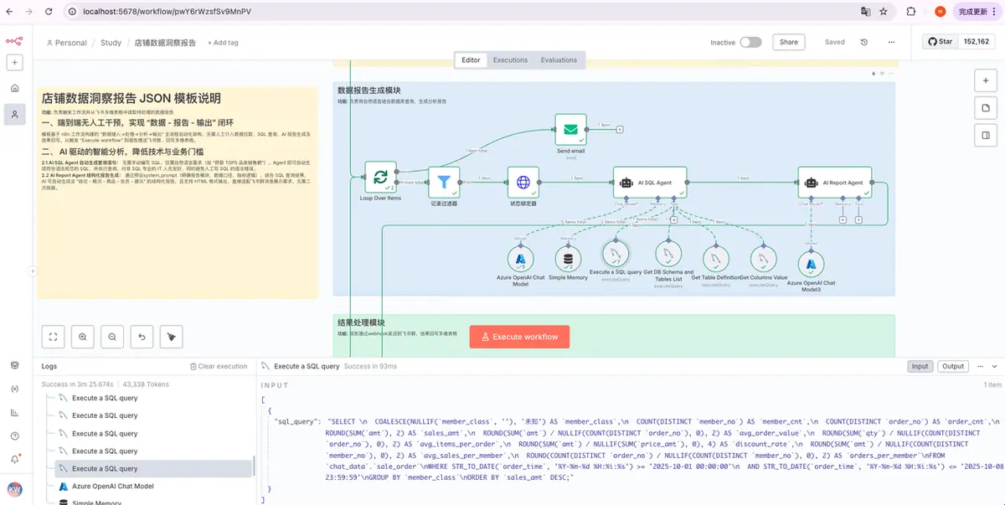The height and width of the screenshot is (505, 1005).
Task: Open the GitHub Star button
Action: [939, 42]
